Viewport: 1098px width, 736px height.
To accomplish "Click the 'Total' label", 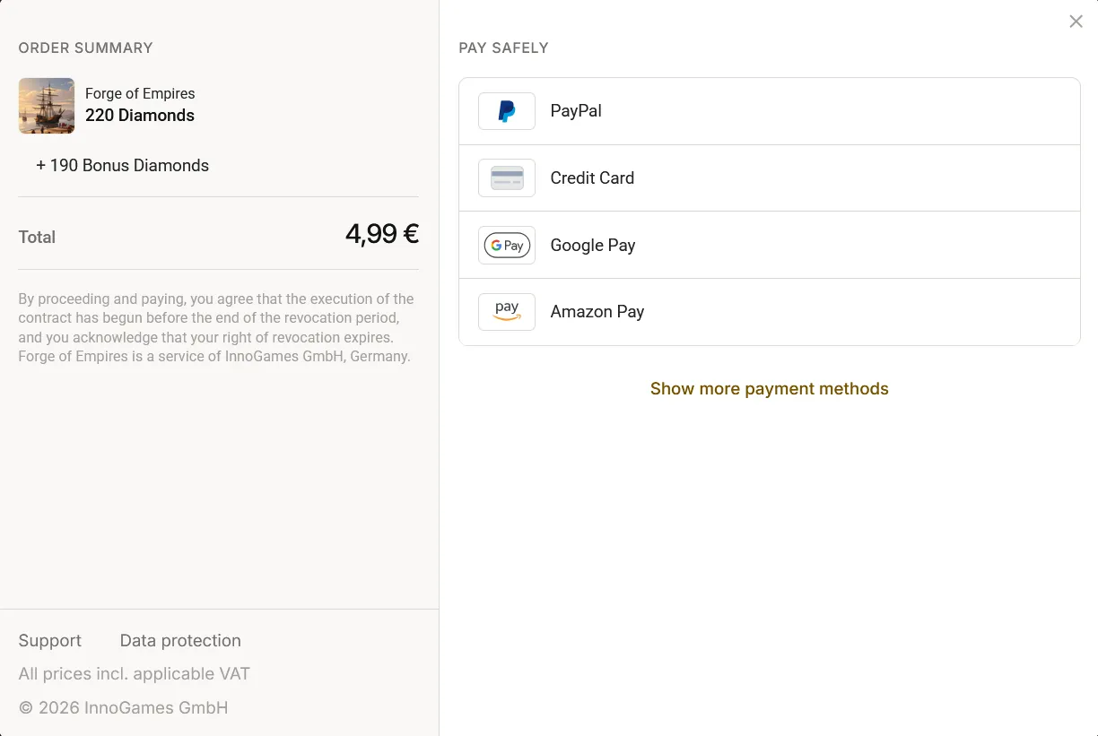I will (37, 237).
